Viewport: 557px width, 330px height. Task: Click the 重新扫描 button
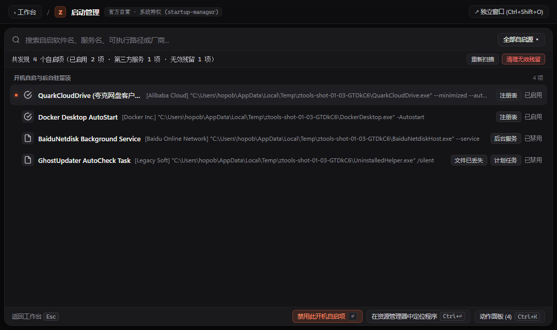point(483,59)
